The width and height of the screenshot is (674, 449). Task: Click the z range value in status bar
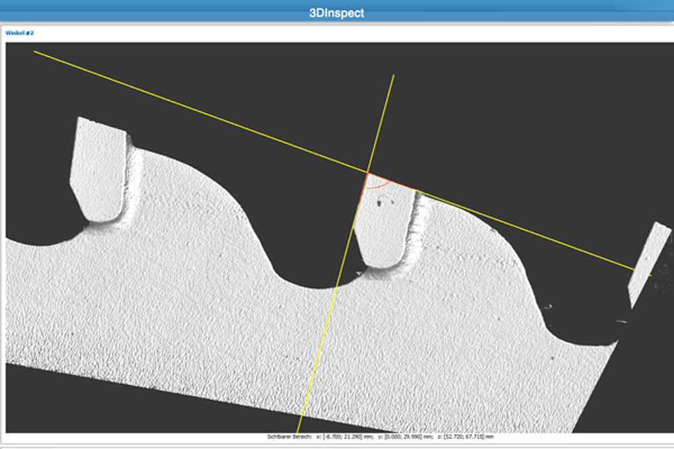click(x=464, y=437)
